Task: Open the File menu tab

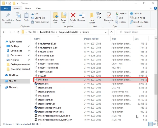Action: tap(6, 9)
